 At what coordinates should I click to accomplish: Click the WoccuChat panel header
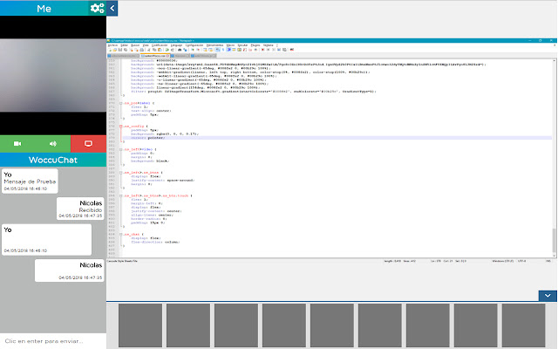pos(52,161)
